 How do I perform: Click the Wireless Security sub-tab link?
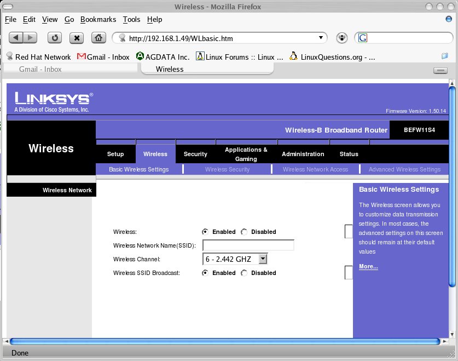click(227, 169)
